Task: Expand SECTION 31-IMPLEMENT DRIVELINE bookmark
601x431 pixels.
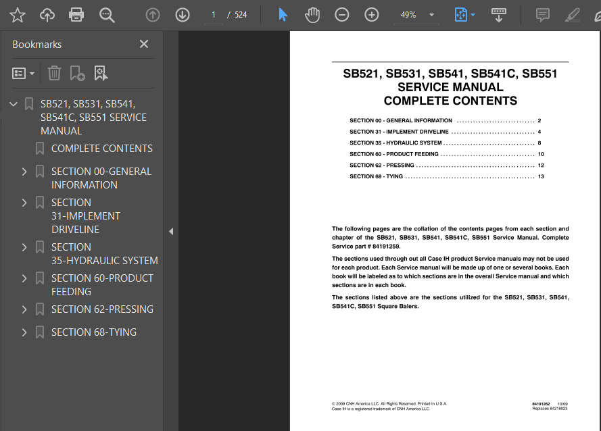Action: (x=24, y=203)
